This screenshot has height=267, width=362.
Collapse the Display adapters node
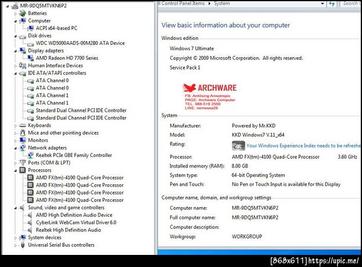(15, 51)
